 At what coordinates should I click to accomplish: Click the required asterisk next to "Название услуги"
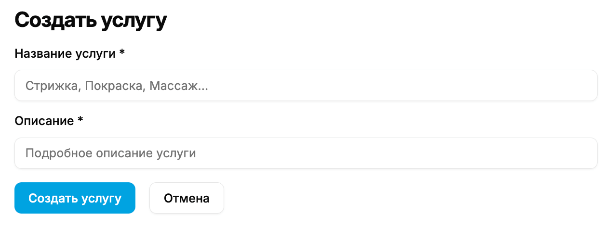click(x=122, y=52)
